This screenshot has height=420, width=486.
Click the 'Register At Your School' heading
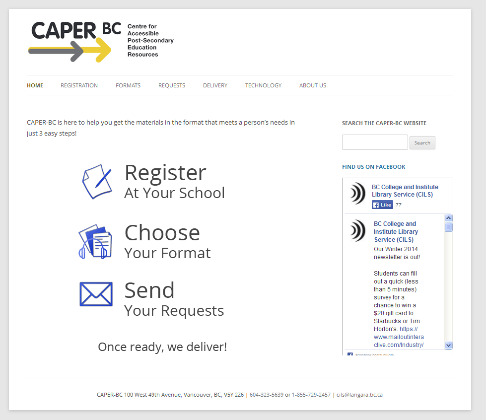(x=175, y=182)
